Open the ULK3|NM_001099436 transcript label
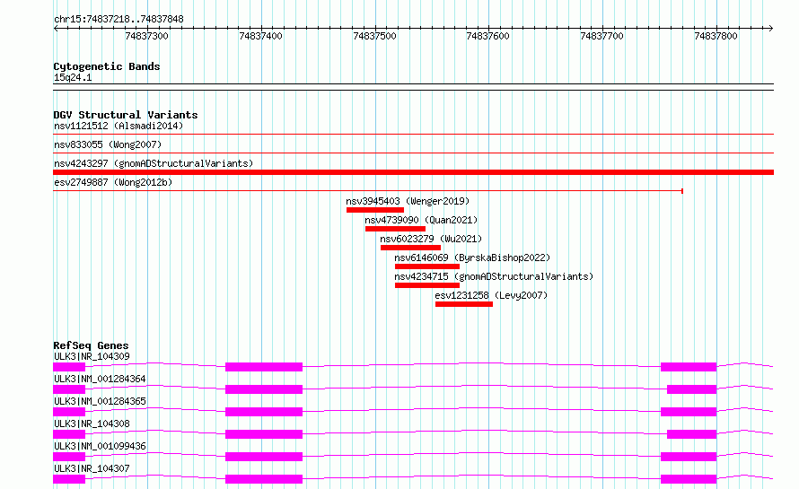Screen dimensions: 799x489 click(100, 446)
